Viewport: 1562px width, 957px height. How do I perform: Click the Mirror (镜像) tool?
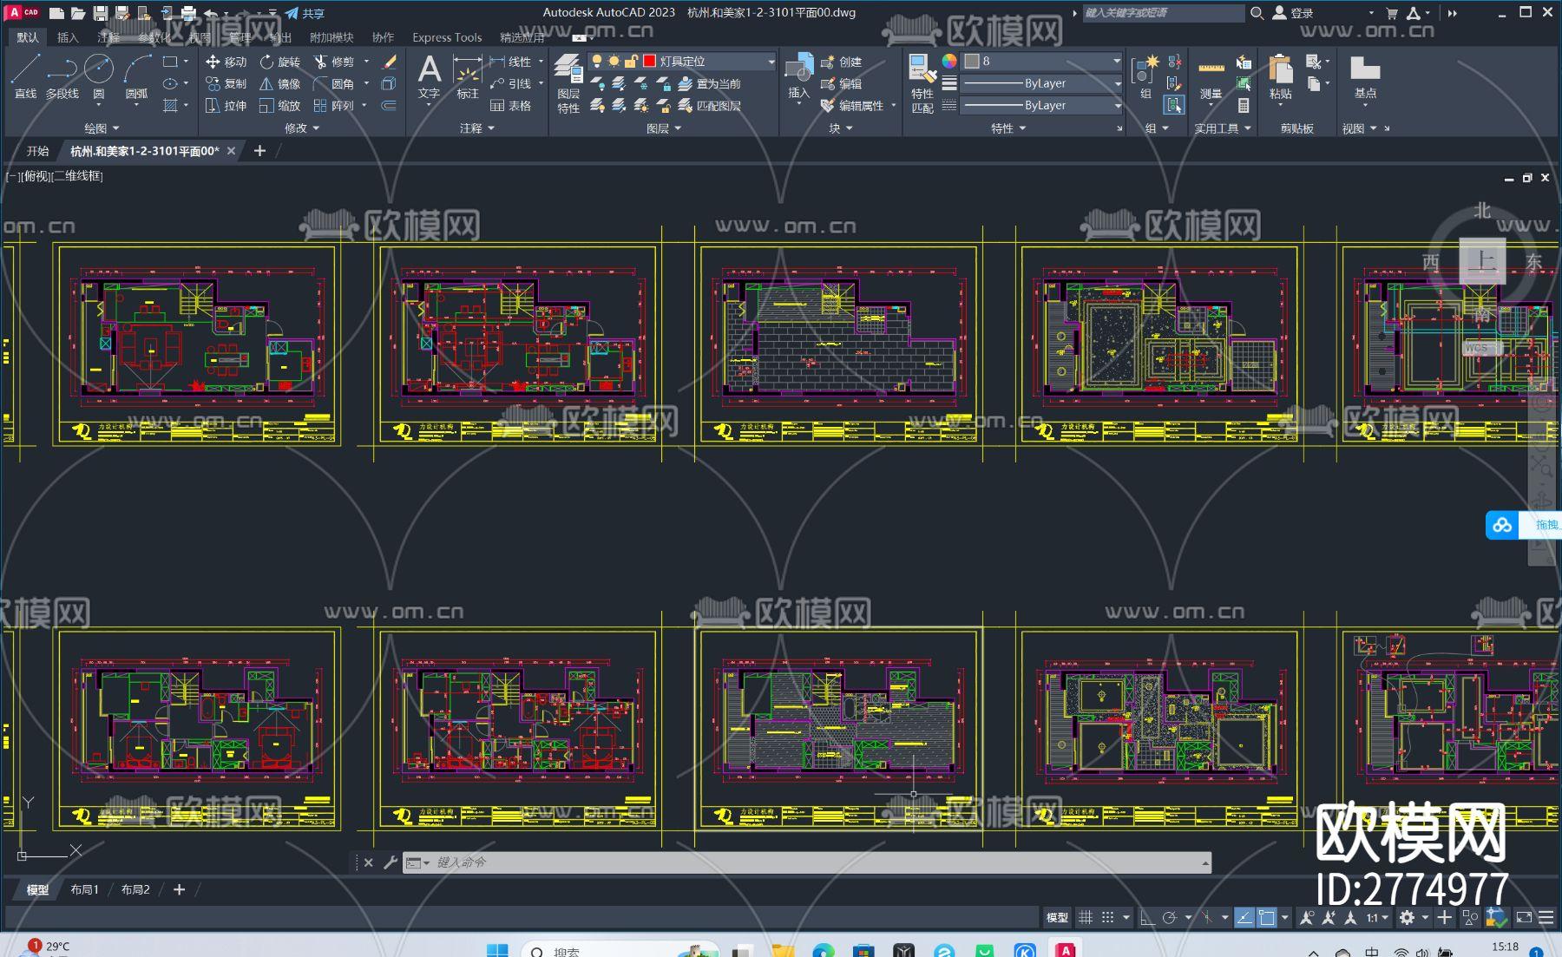(x=279, y=83)
